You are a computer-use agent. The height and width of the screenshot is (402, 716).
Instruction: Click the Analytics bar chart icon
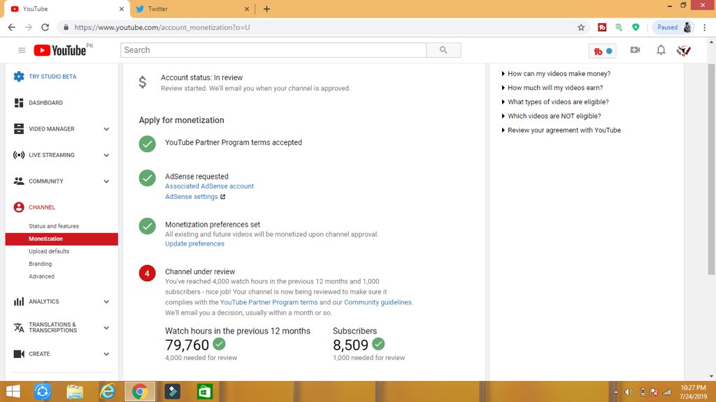19,301
